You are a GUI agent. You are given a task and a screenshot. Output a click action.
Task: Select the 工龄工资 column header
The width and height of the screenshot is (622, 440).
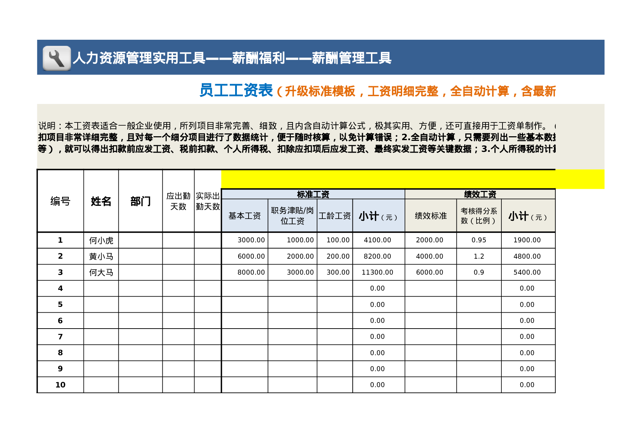(335, 215)
